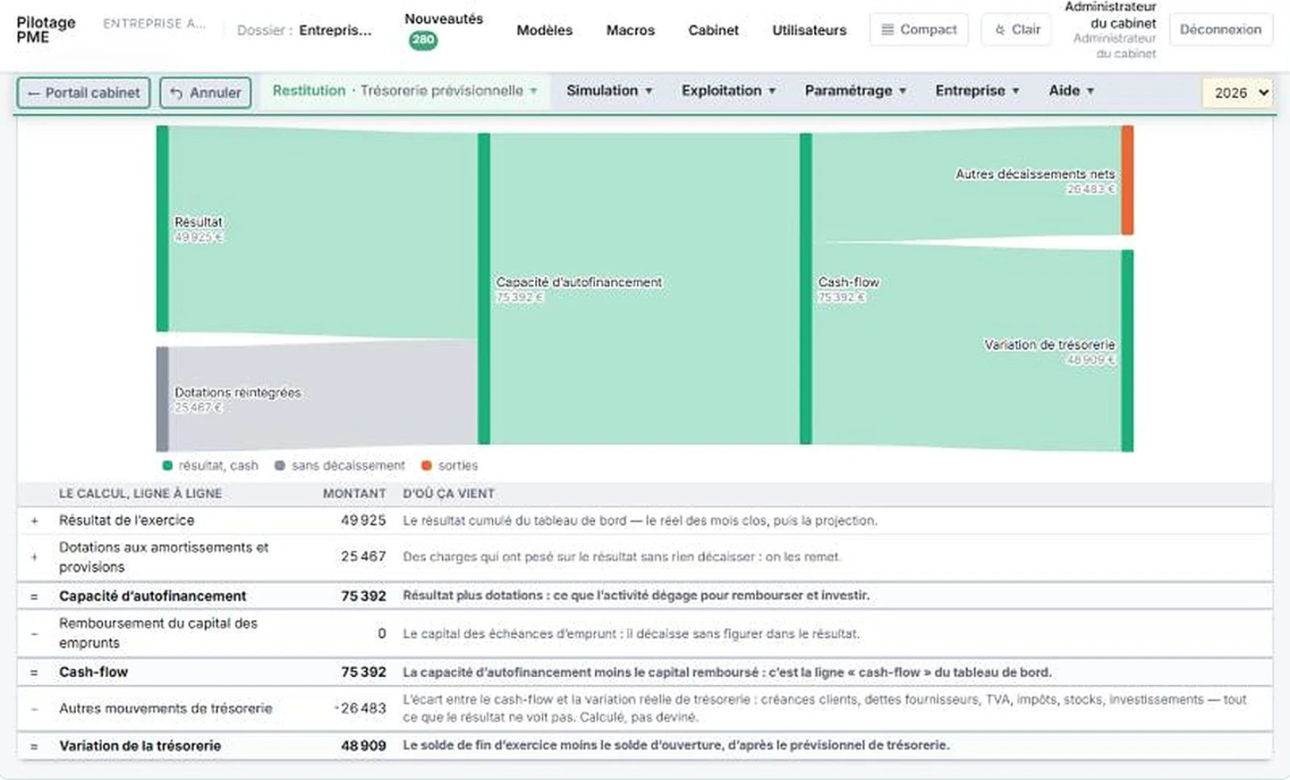The height and width of the screenshot is (780, 1290).
Task: Click the Variation de trésorerie Sankey label
Action: 1049,345
